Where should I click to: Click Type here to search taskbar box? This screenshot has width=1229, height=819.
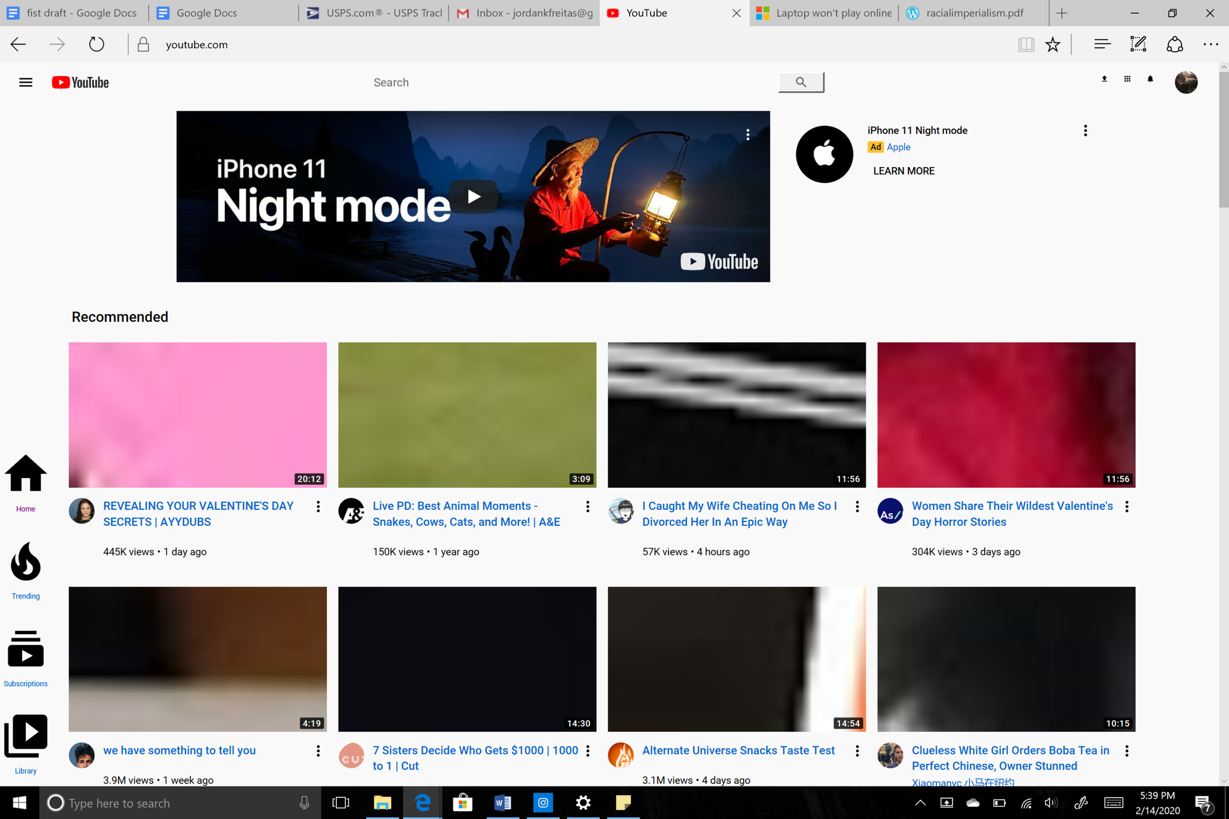click(x=180, y=802)
